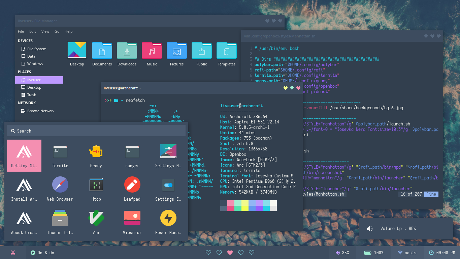Click the OS: Archcraft x86_64 line

[x=244, y=117]
